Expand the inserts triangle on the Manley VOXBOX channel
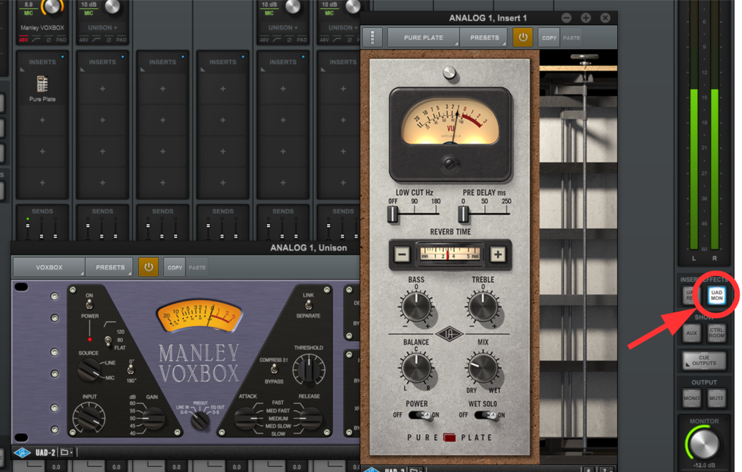 pos(22,70)
